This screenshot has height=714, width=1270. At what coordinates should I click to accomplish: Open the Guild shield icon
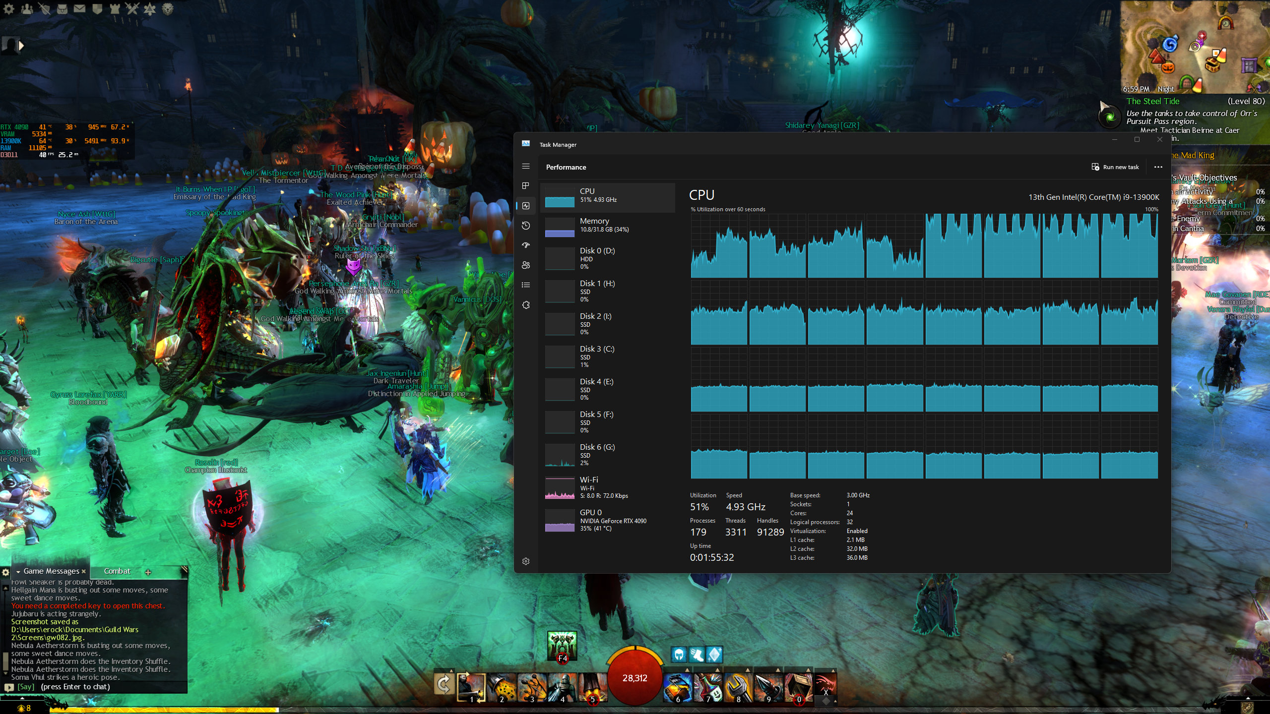(97, 8)
